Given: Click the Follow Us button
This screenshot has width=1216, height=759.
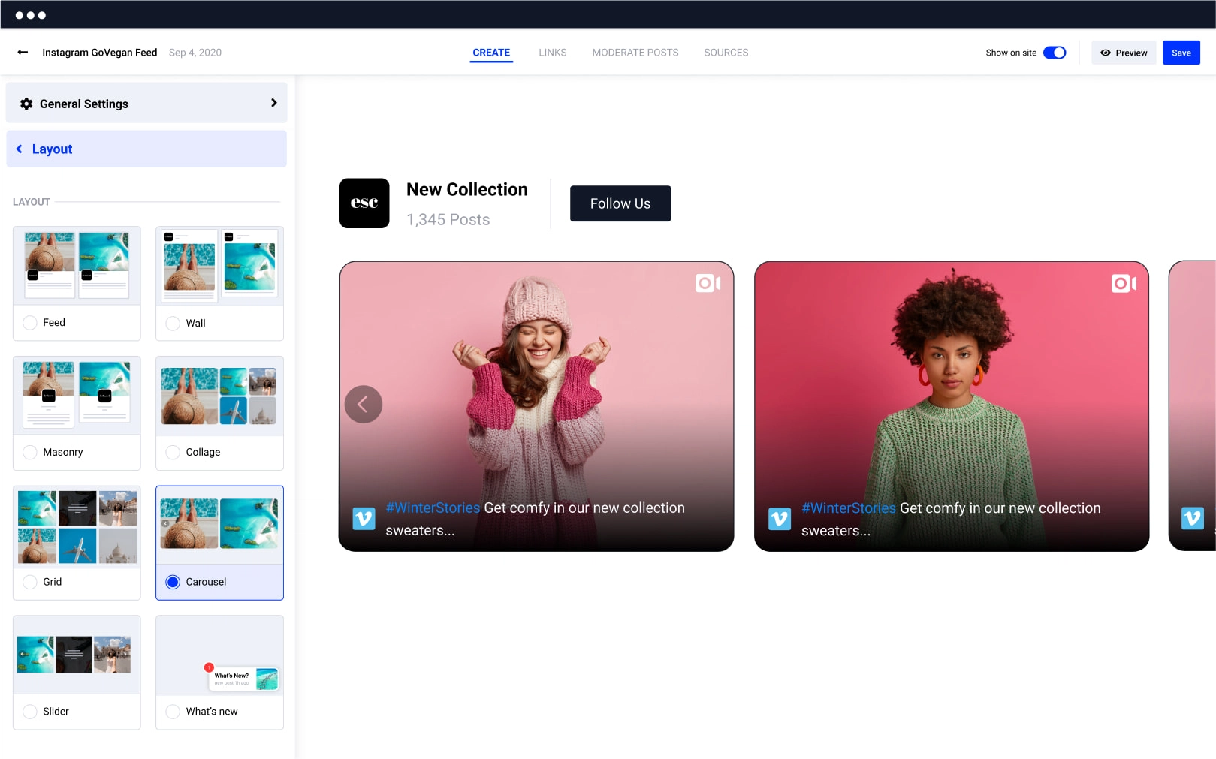Looking at the screenshot, I should (x=620, y=203).
